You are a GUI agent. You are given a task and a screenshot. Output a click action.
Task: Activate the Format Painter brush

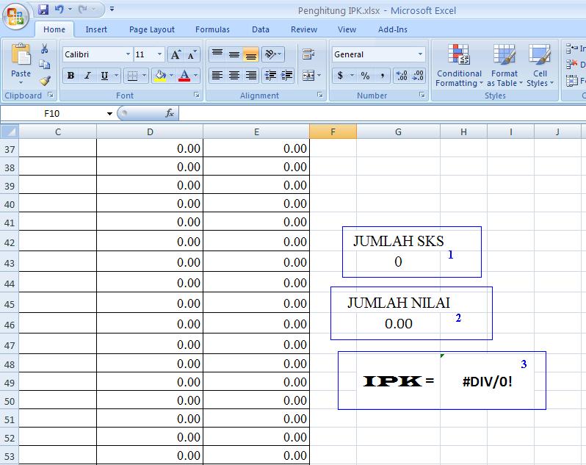[45, 80]
